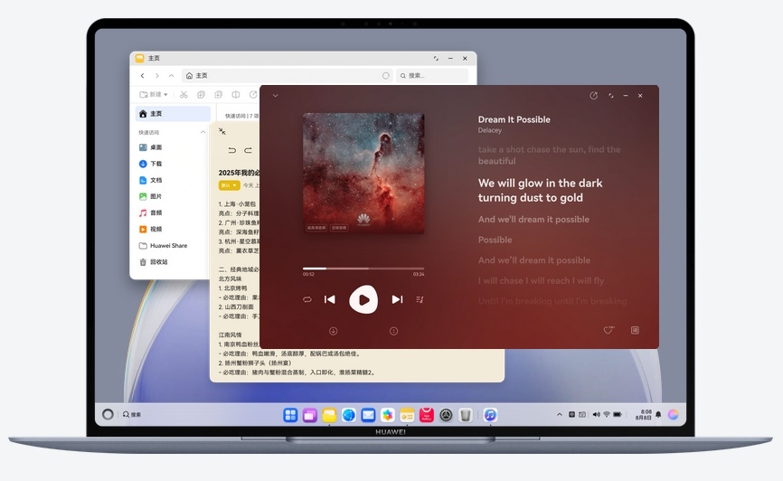The width and height of the screenshot is (783, 481).
Task: Open Huawei Share in the sidebar
Action: pyautogui.click(x=164, y=246)
